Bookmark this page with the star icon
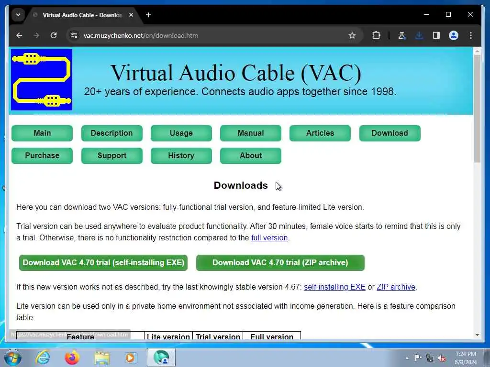This screenshot has width=490, height=367. tap(352, 35)
